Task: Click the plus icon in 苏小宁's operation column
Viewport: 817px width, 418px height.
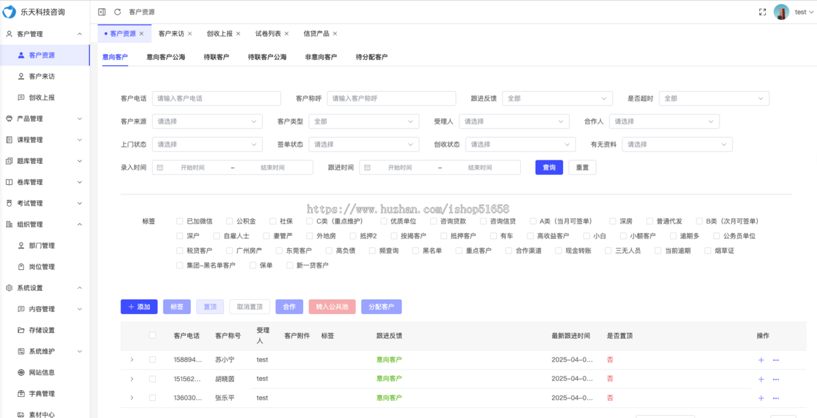Action: click(x=760, y=360)
